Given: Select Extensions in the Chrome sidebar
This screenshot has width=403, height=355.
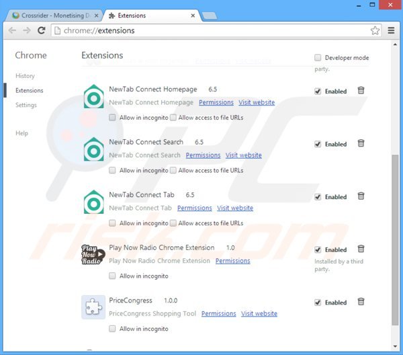Looking at the screenshot, I should pos(30,91).
